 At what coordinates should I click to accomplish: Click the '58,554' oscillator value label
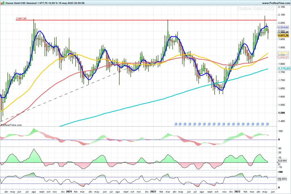point(282,179)
